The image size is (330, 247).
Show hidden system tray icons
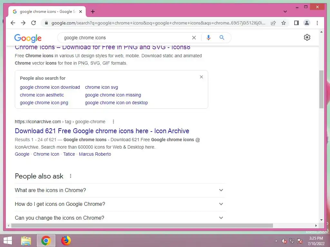276,241
